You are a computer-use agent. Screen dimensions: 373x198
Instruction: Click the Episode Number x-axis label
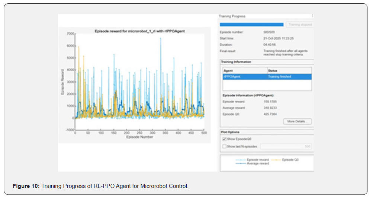pyautogui.click(x=139, y=137)
